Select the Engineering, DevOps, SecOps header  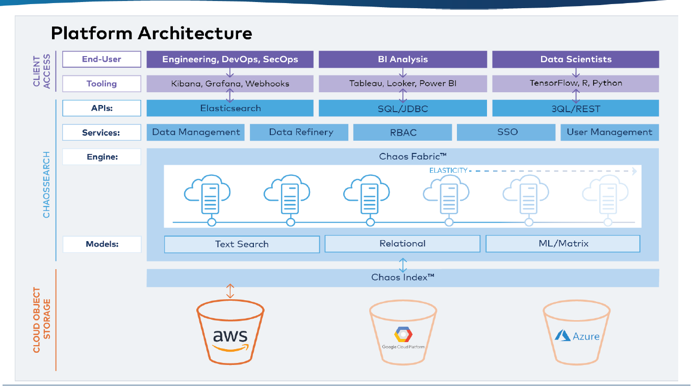coord(230,59)
